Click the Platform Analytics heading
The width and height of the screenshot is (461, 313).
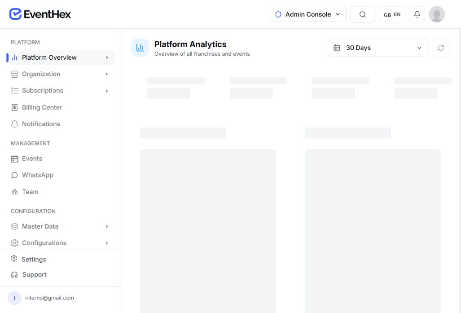pos(190,44)
